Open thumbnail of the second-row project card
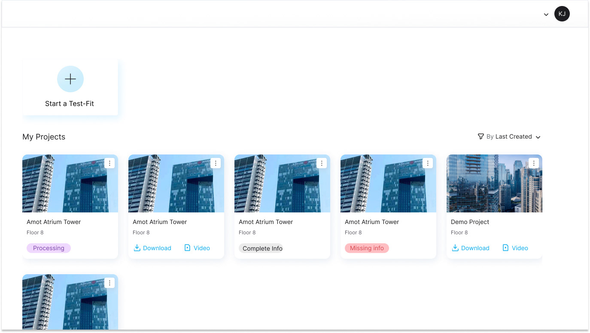The height and width of the screenshot is (333, 590). [70, 302]
